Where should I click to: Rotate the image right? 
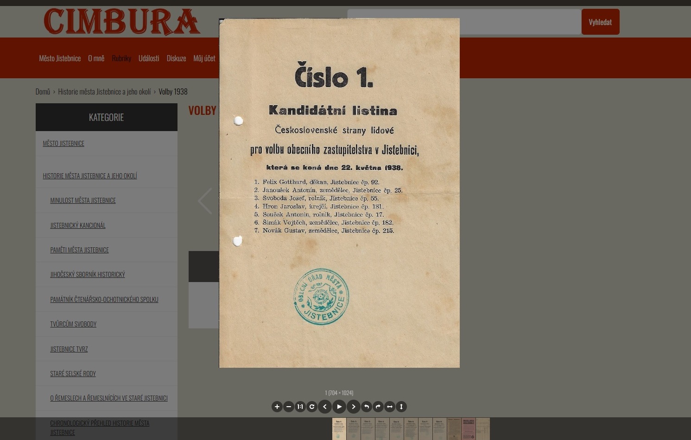(378, 407)
